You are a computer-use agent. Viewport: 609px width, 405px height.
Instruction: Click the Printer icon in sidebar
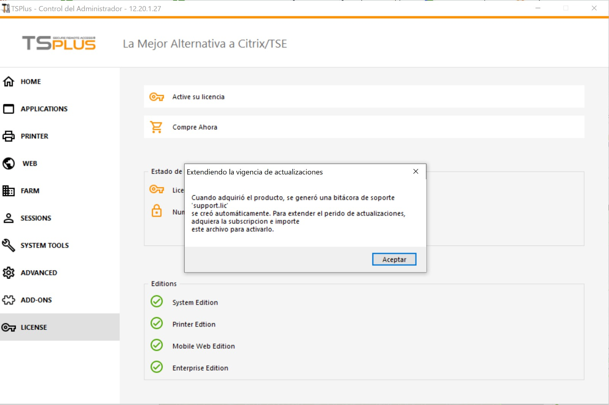(x=8, y=136)
